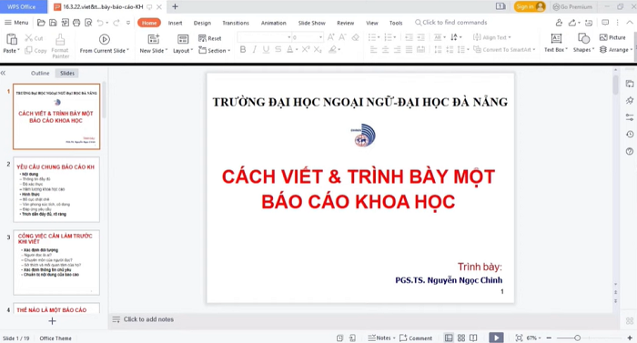Open the Arrange dropdown
The width and height of the screenshot is (637, 343).
tap(615, 49)
